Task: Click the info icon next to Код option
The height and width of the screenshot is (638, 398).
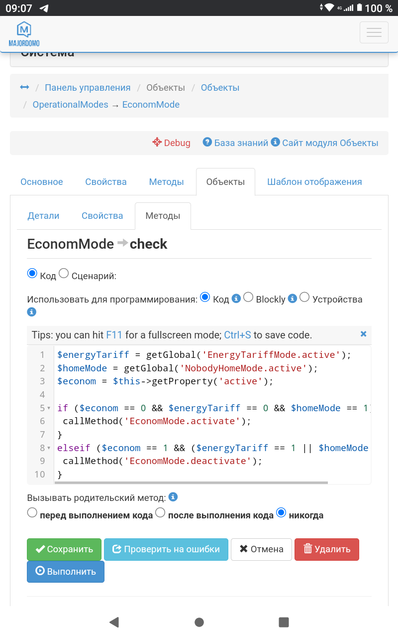Action: click(236, 299)
